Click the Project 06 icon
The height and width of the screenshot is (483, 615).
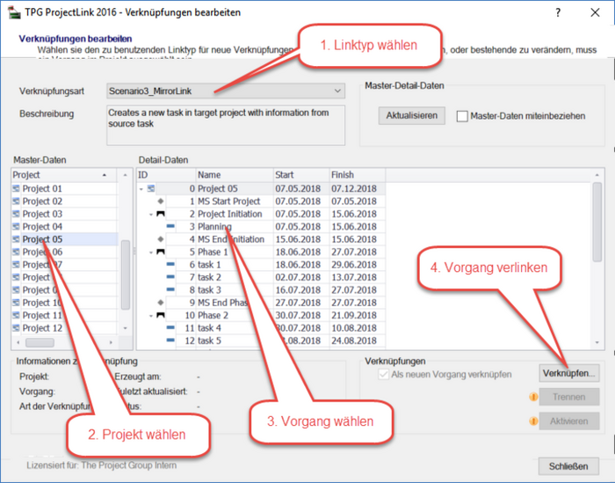[16, 252]
